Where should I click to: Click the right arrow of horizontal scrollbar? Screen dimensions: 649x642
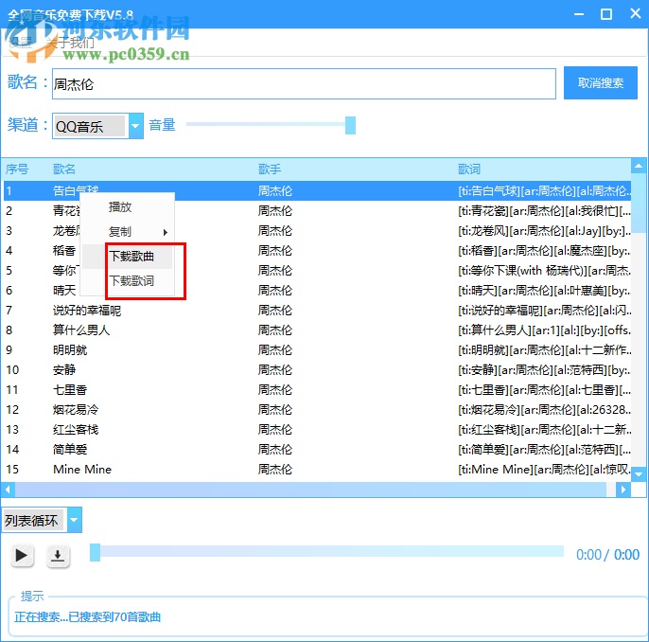623,490
